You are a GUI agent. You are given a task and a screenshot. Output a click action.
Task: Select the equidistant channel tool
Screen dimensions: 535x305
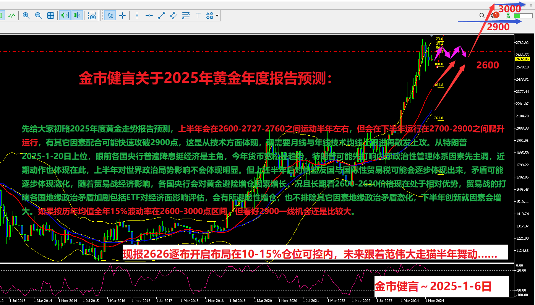click(173, 16)
